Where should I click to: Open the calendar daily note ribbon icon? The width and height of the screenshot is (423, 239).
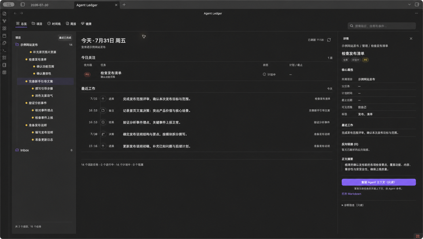point(4,36)
